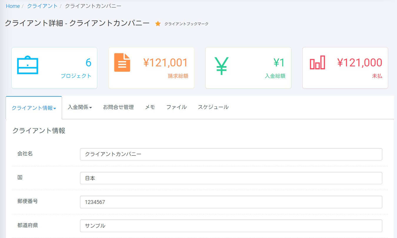
Task: Click the orange invoice document icon
Action: pos(122,62)
